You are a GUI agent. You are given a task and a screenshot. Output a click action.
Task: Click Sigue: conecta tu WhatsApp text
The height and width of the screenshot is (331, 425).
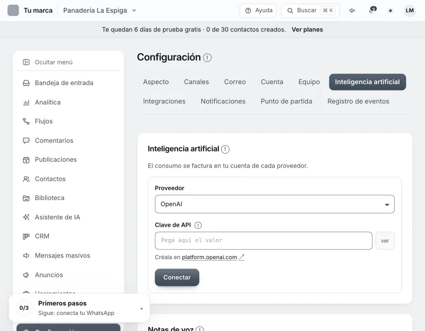[x=76, y=313]
